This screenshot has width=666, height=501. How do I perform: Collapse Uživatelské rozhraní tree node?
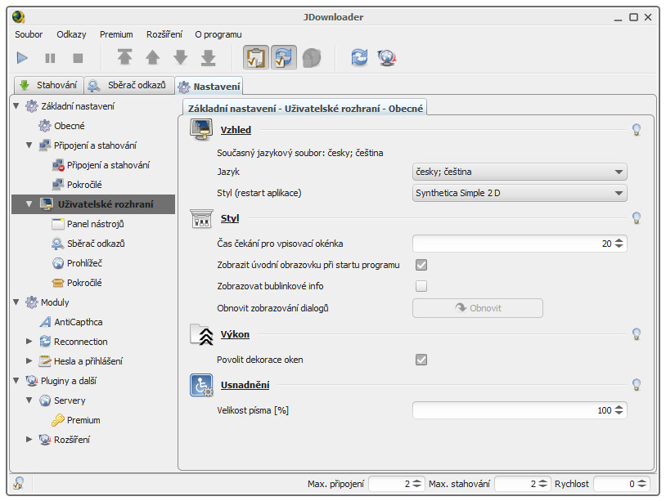tap(29, 204)
